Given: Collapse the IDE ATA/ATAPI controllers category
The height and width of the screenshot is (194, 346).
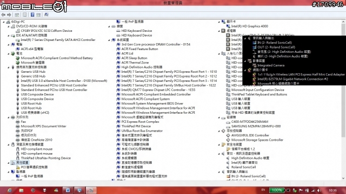Looking at the screenshot, I should click(x=9, y=36).
